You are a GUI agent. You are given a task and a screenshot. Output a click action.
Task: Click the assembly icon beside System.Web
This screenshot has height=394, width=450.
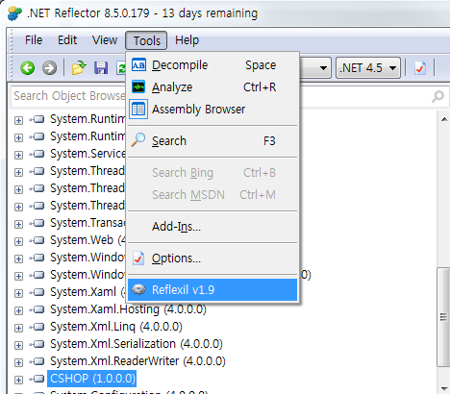[37, 240]
